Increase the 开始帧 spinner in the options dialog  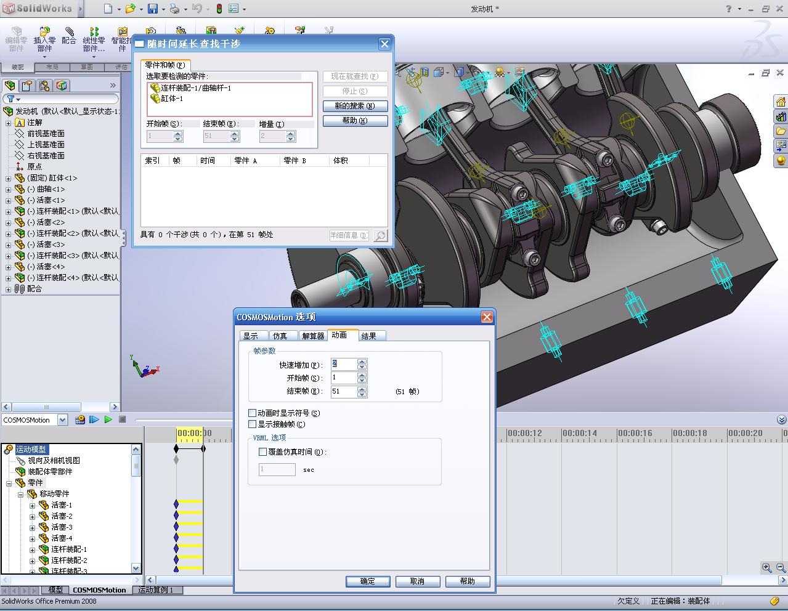click(x=362, y=375)
